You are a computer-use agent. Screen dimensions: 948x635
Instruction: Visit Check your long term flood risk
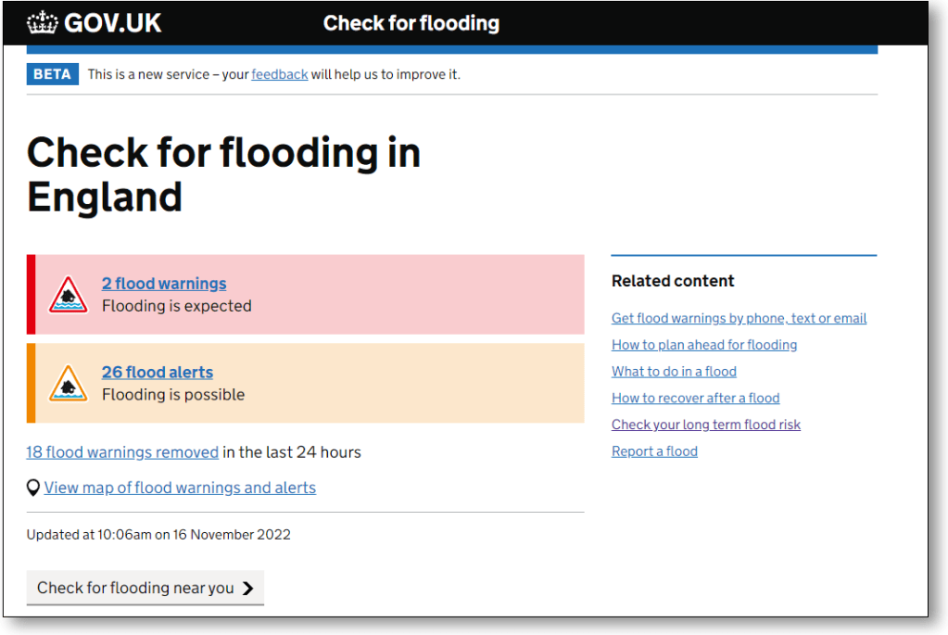coord(705,425)
